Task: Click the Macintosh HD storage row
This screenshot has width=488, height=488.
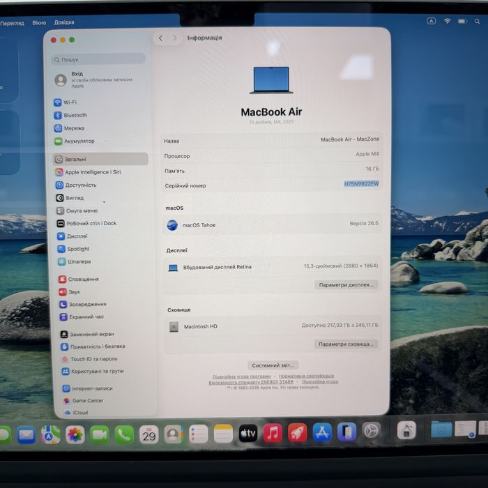Action: (x=273, y=326)
